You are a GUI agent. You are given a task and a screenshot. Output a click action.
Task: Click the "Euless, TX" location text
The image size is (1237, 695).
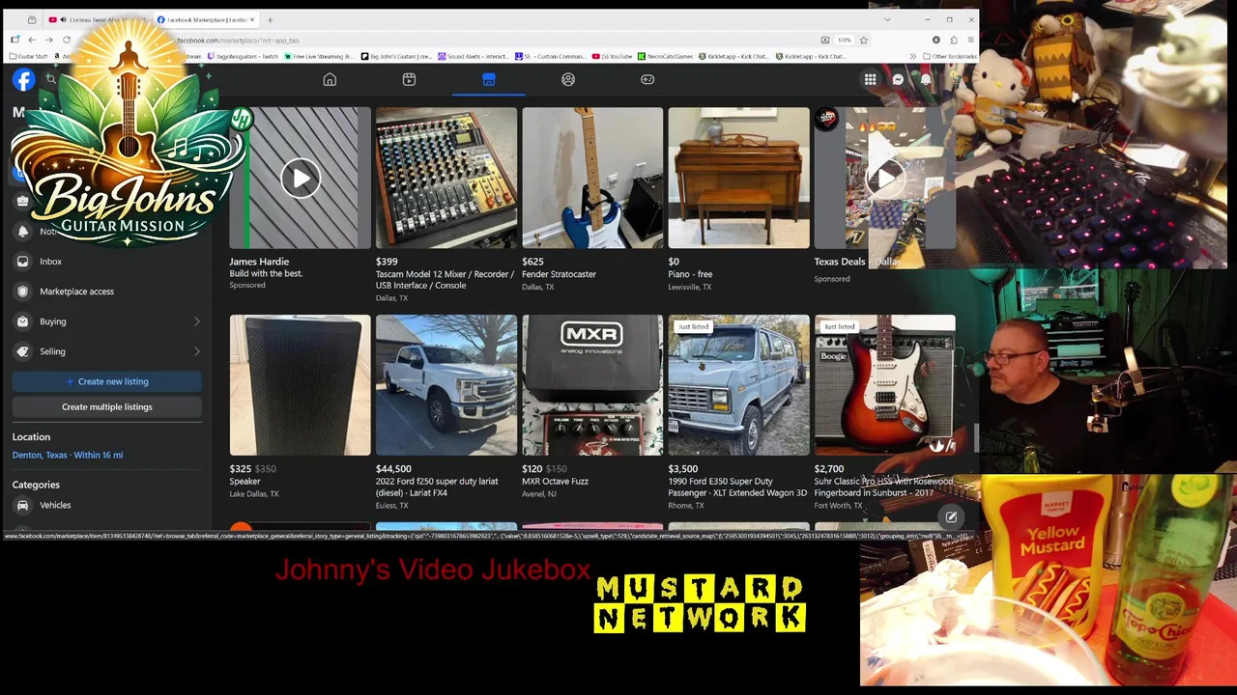click(x=392, y=506)
